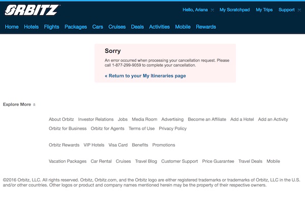Image resolution: width=305 pixels, height=203 pixels.
Task: Click the VIP Hotels footer link
Action: [x=94, y=145]
